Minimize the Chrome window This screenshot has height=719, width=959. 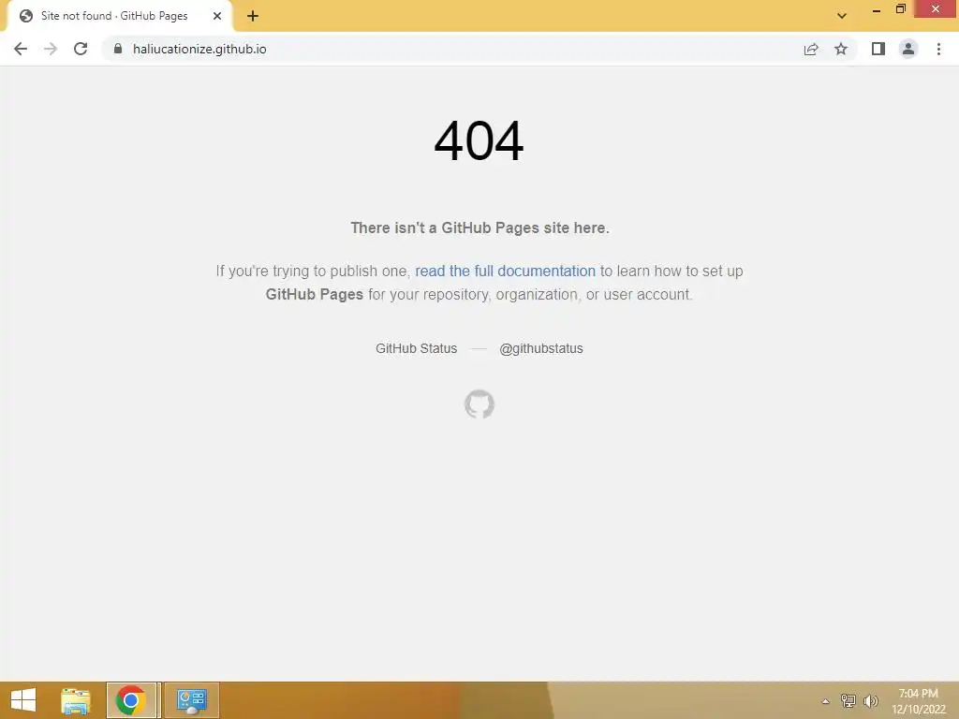point(877,9)
